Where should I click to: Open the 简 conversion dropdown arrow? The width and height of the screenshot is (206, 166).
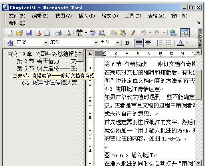point(86,33)
